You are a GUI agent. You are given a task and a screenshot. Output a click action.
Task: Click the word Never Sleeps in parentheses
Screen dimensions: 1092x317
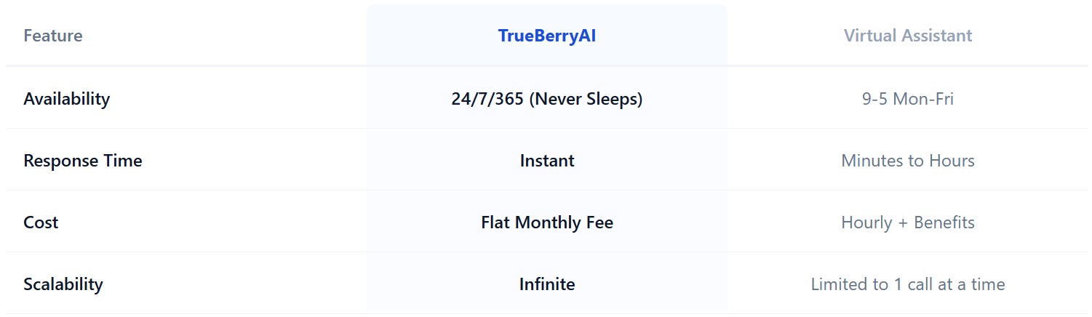(586, 99)
